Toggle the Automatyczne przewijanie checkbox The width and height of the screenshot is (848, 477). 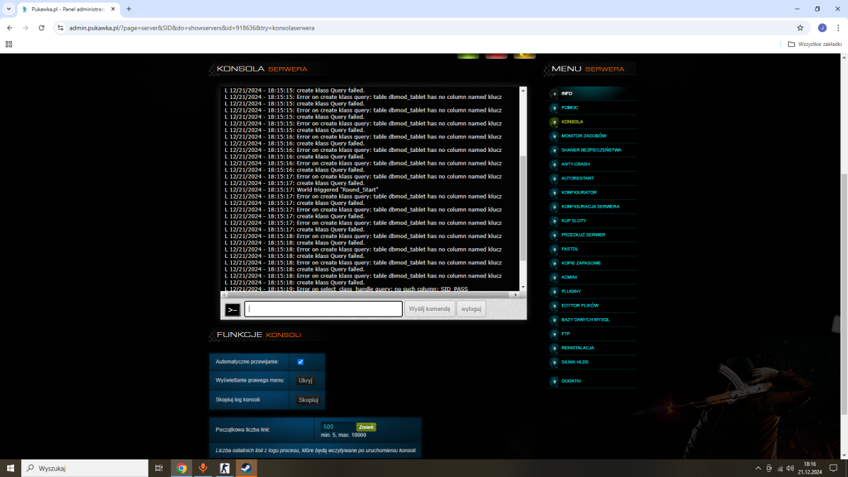coord(300,362)
